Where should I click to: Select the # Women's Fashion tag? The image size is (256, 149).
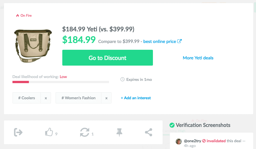click(78, 98)
